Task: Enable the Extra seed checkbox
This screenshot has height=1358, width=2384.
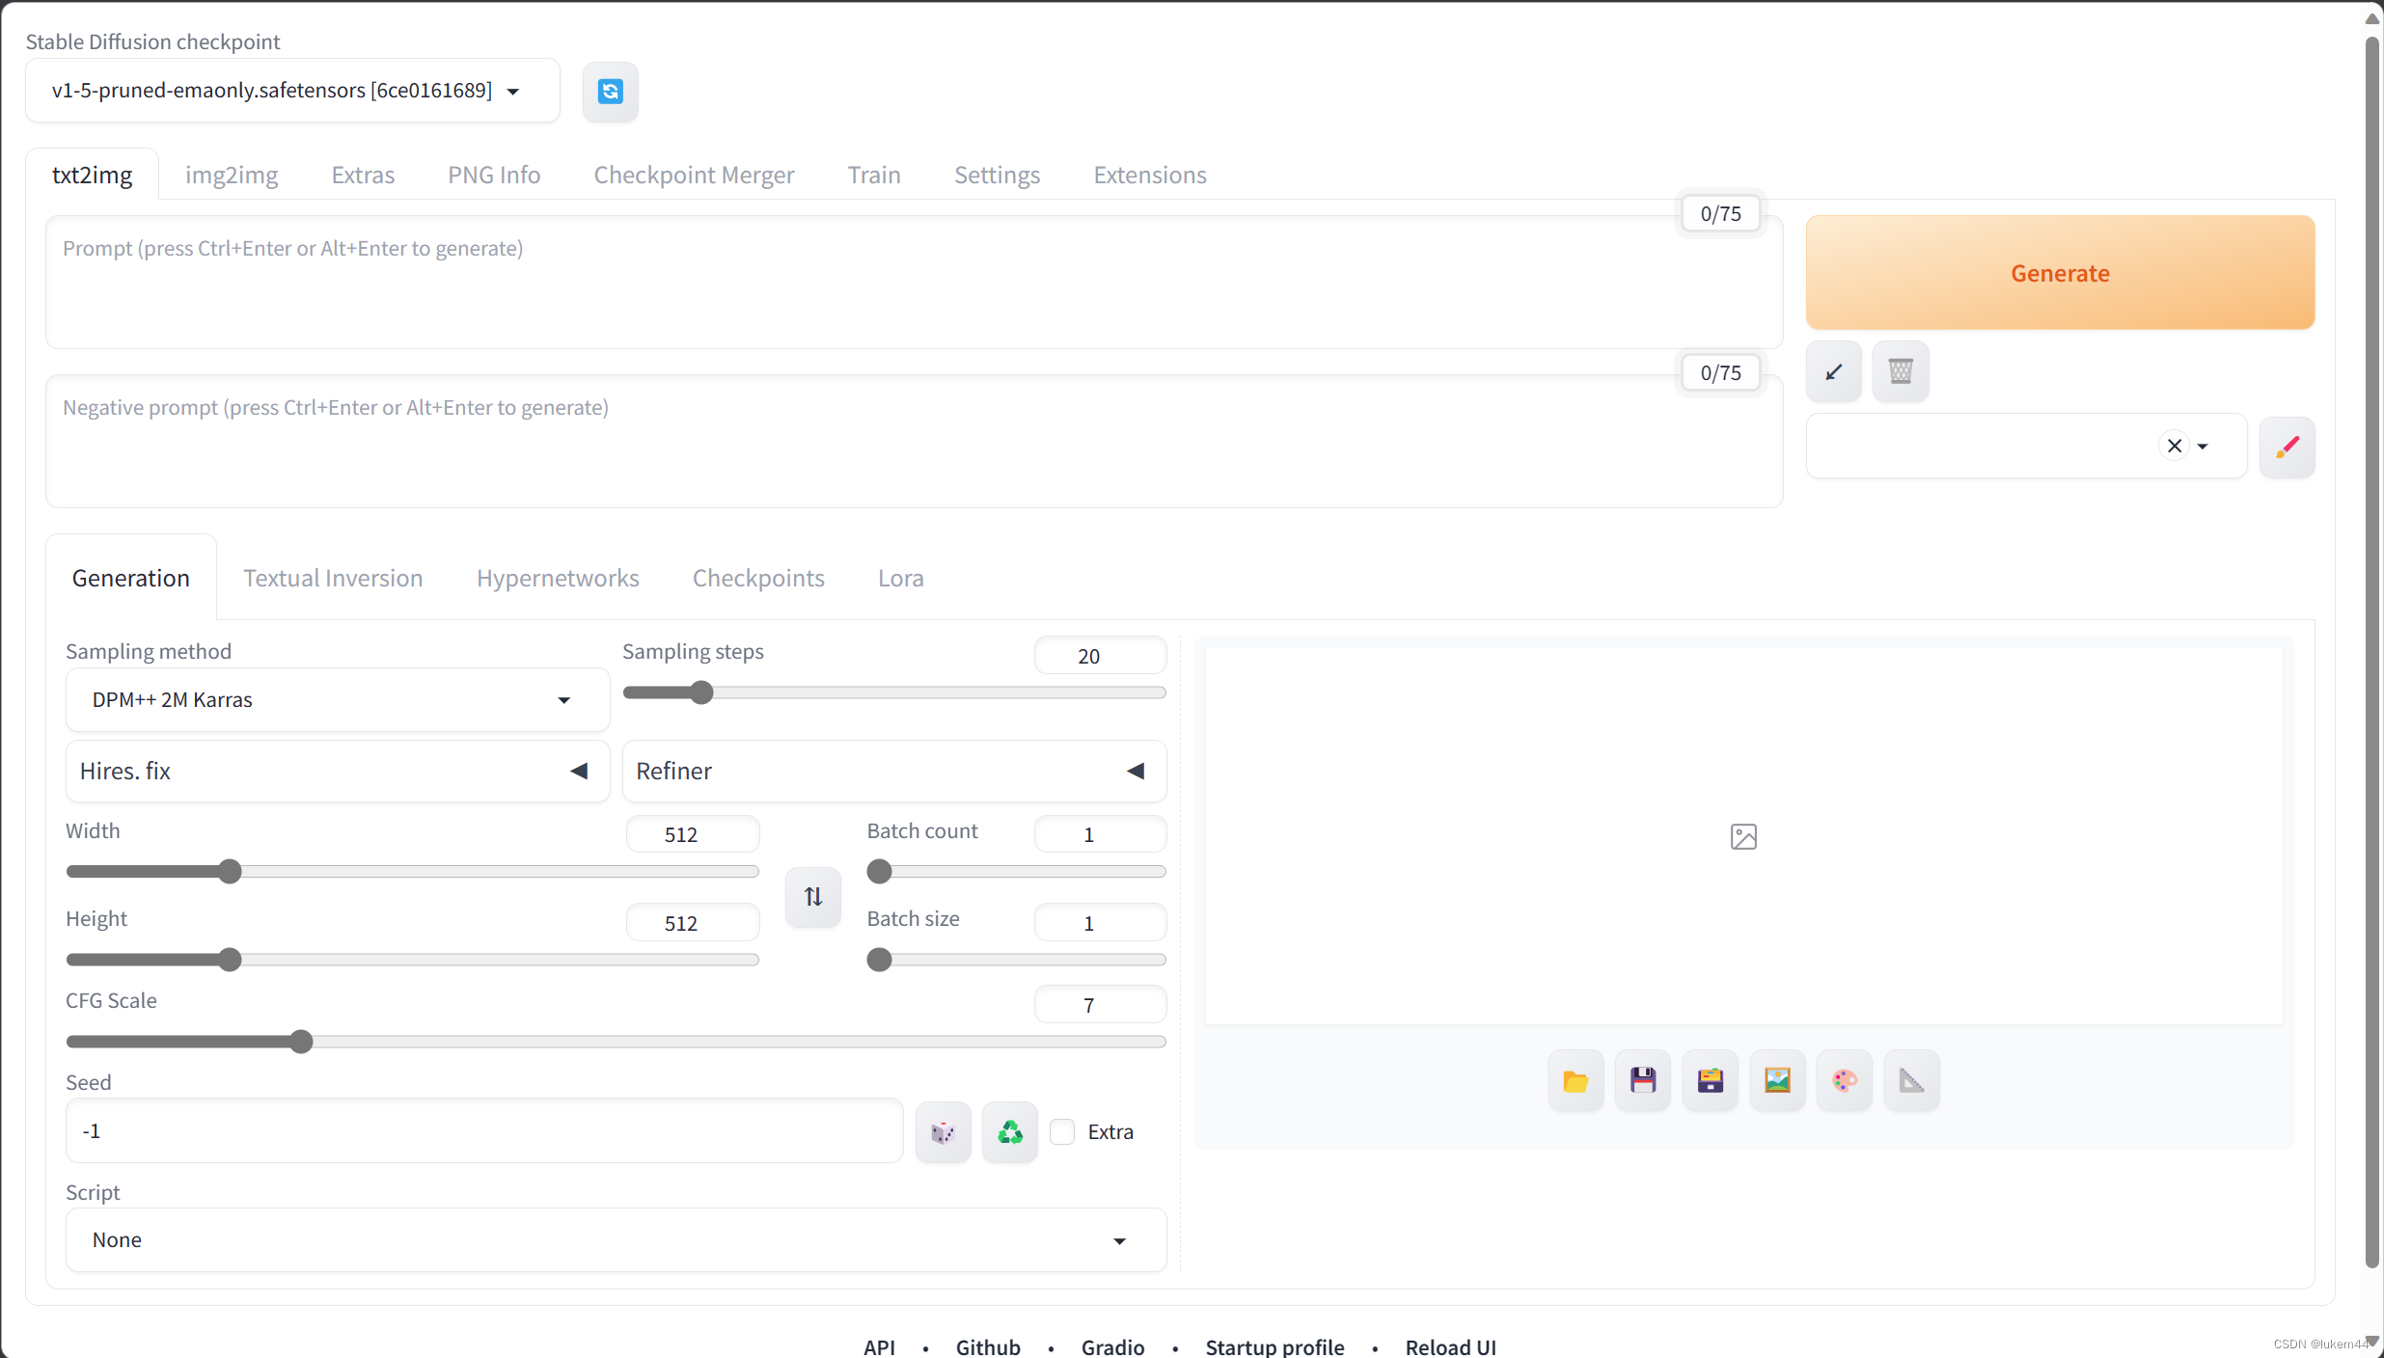Action: pyautogui.click(x=1061, y=1131)
